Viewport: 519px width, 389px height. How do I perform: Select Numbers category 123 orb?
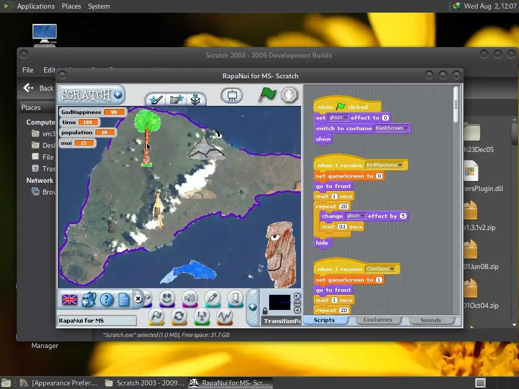tap(202, 317)
